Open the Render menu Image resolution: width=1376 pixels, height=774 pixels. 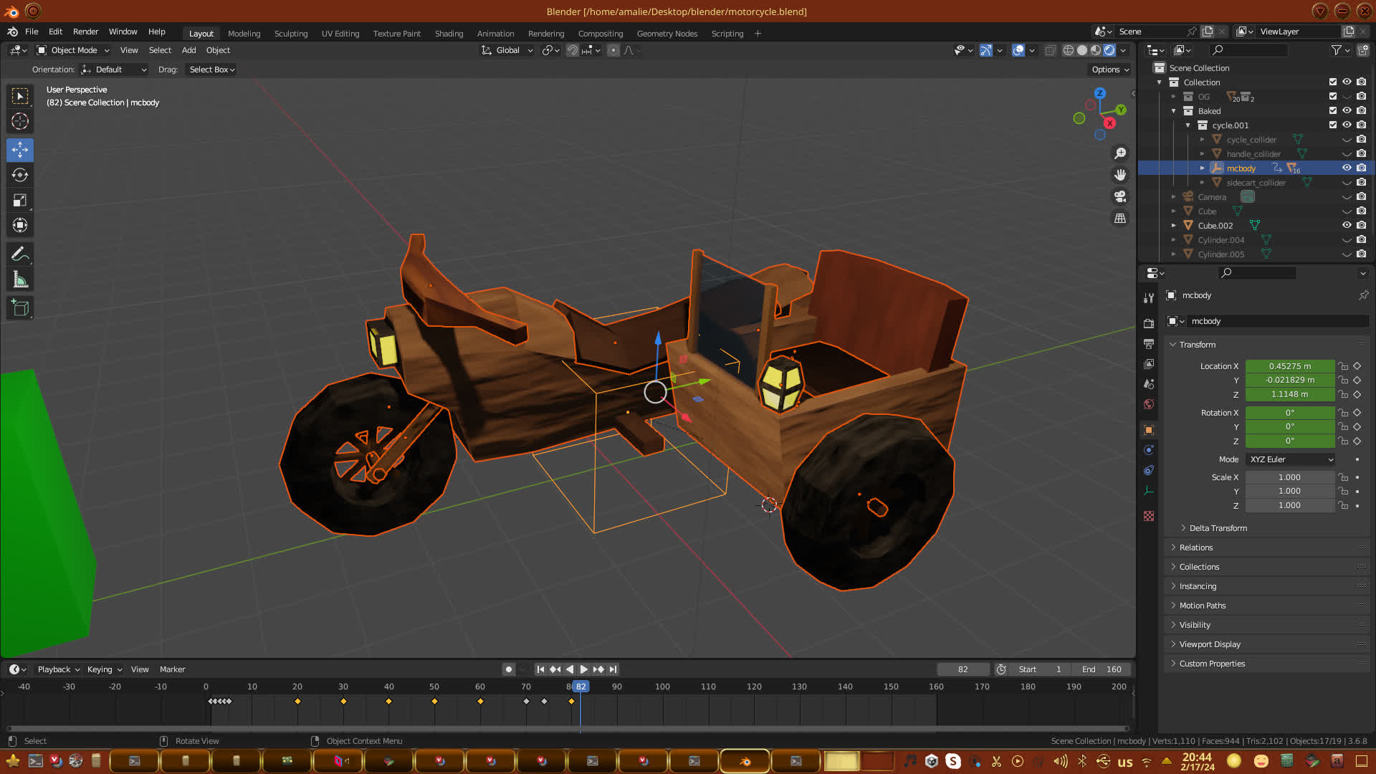pos(85,32)
